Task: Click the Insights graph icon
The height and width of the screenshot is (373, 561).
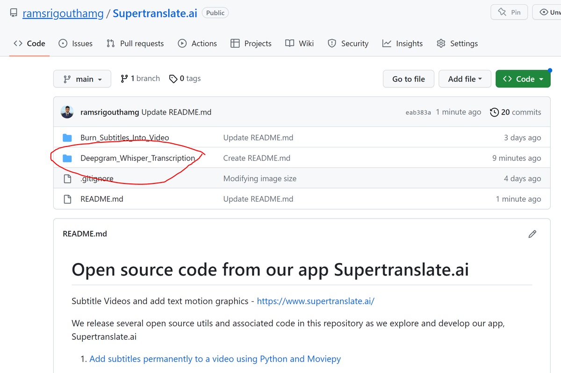Action: [x=387, y=44]
